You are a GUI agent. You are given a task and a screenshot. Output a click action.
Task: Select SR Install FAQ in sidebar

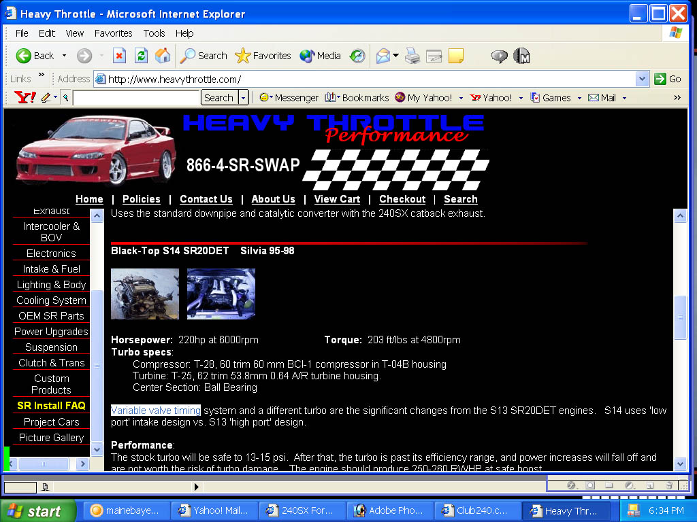coord(51,406)
